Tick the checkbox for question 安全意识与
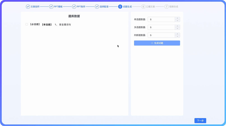This screenshot has height=126, width=226. pyautogui.click(x=27, y=24)
